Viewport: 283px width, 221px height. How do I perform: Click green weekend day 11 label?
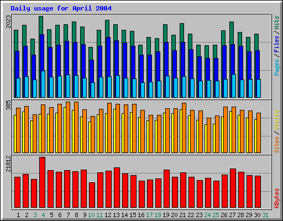pyautogui.click(x=99, y=215)
